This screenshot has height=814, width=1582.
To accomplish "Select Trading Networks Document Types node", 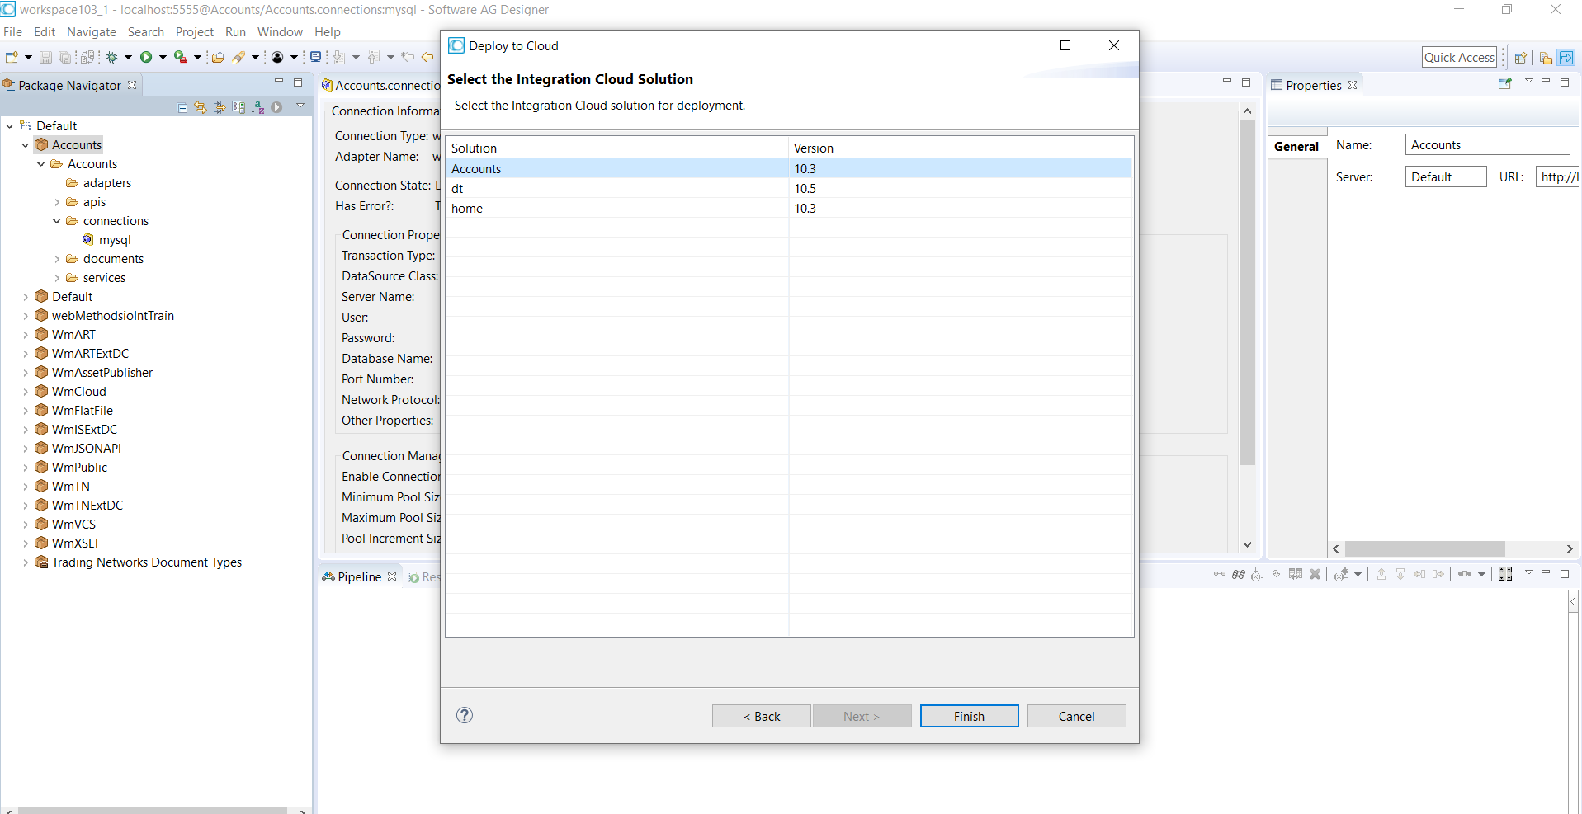I will point(146,562).
